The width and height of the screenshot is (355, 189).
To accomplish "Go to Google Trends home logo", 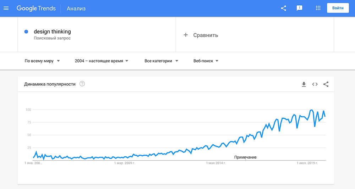I will 36,9.
